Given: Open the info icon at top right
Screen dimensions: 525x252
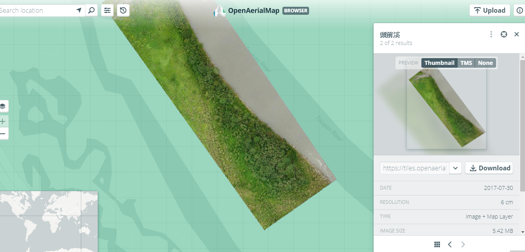Looking at the screenshot, I should tap(520, 10).
